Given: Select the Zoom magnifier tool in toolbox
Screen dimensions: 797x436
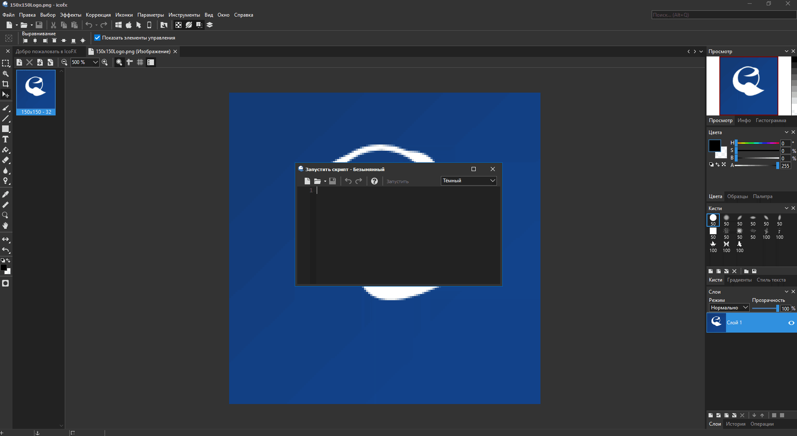Looking at the screenshot, I should (x=5, y=215).
